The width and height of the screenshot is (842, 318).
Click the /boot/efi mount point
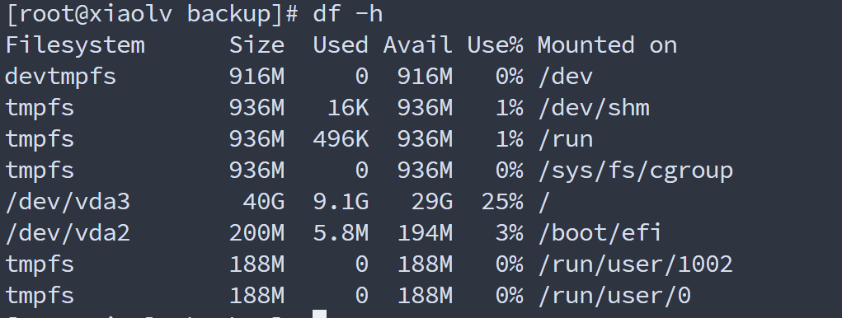(600, 233)
